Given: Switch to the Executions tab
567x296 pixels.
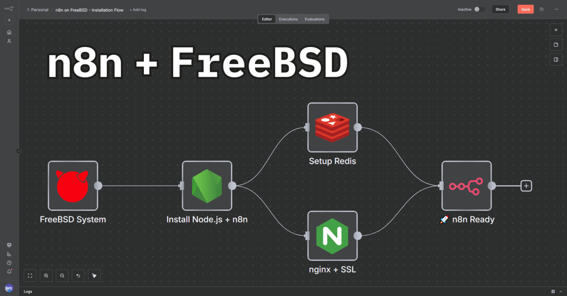Looking at the screenshot, I should 288,19.
